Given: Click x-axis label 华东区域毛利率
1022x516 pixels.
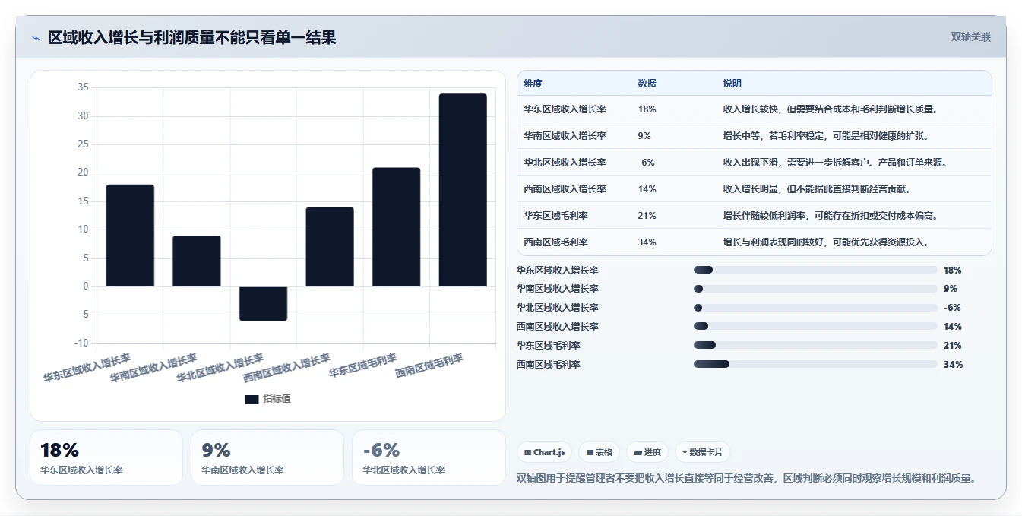Looking at the screenshot, I should pyautogui.click(x=363, y=366).
